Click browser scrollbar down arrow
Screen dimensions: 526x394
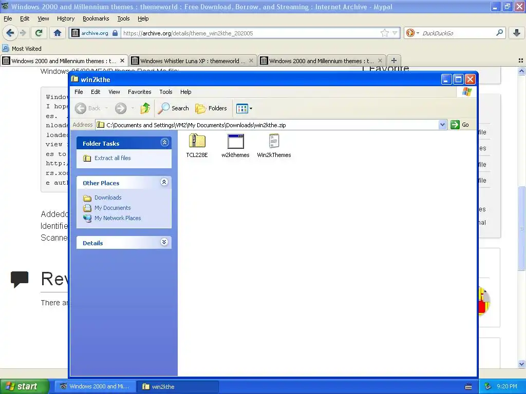(x=521, y=364)
